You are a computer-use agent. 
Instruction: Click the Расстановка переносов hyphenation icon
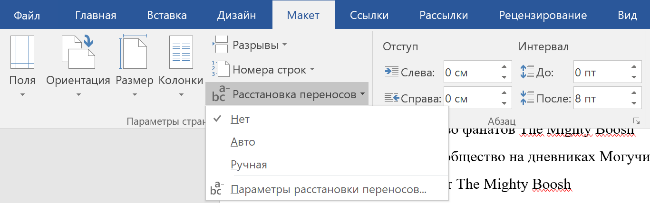click(x=219, y=95)
